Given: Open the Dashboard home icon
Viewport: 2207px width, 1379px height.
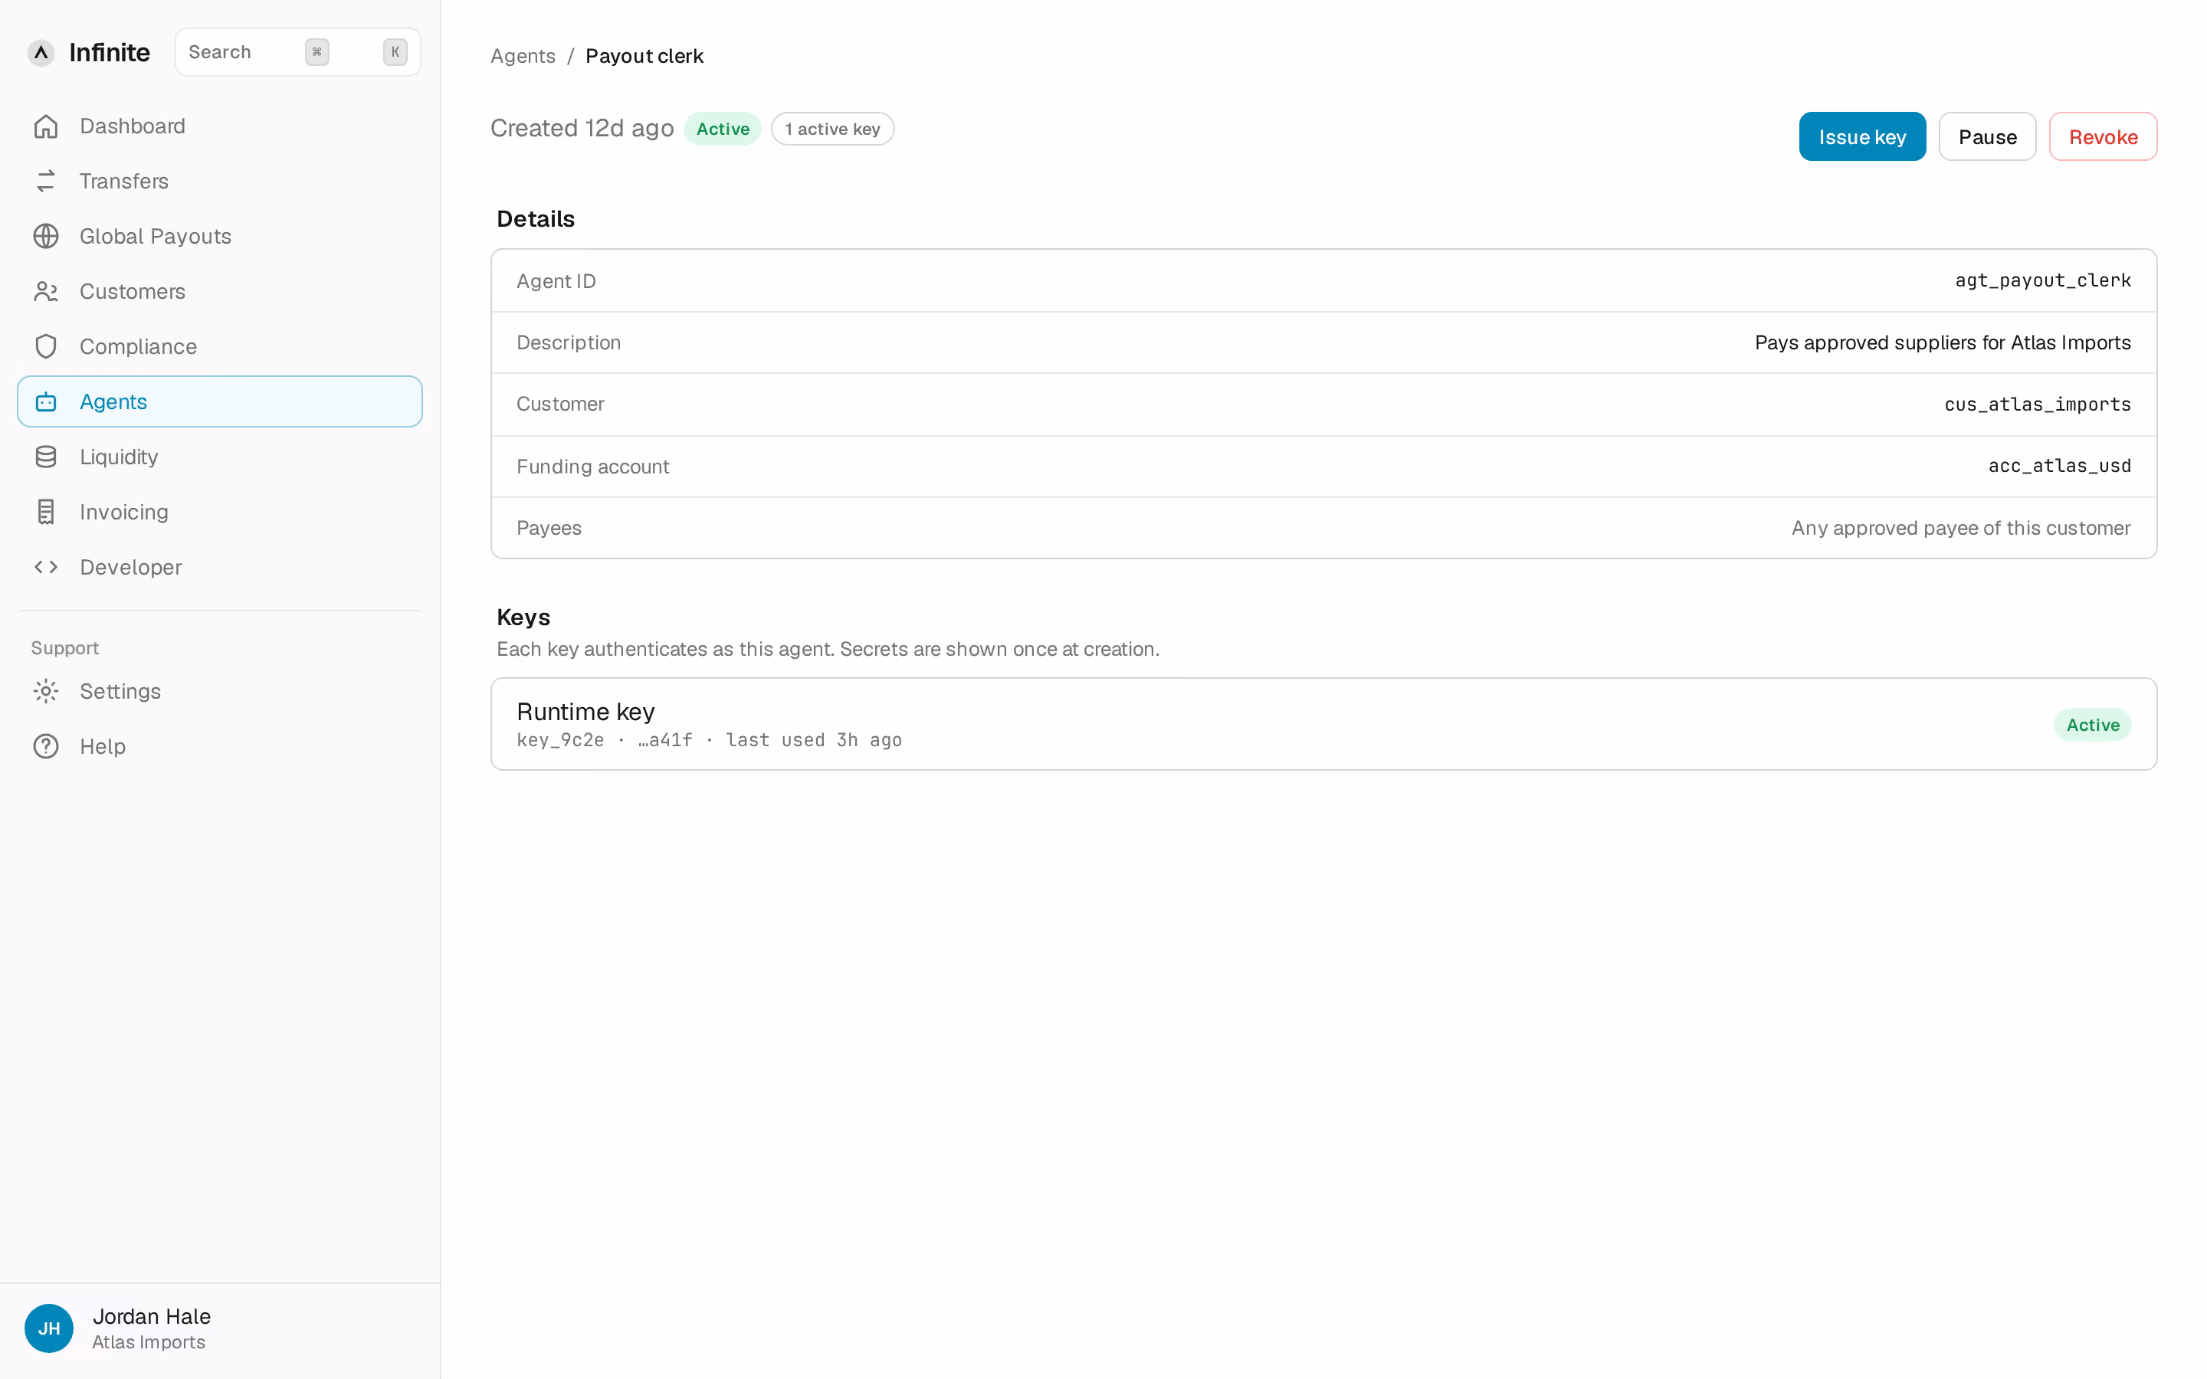Looking at the screenshot, I should pos(46,126).
